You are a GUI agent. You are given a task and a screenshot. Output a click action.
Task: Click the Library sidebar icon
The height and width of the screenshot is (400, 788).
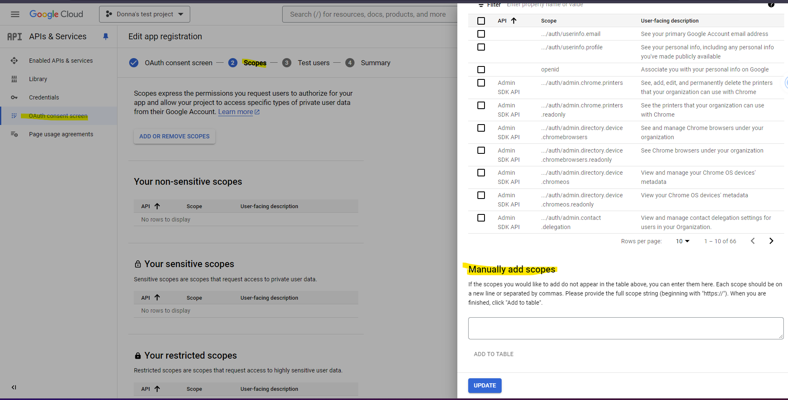[x=14, y=79]
